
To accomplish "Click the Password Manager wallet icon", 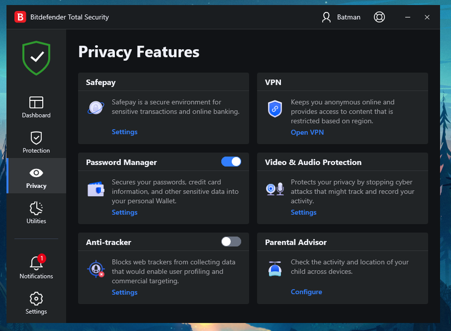I will coord(96,189).
